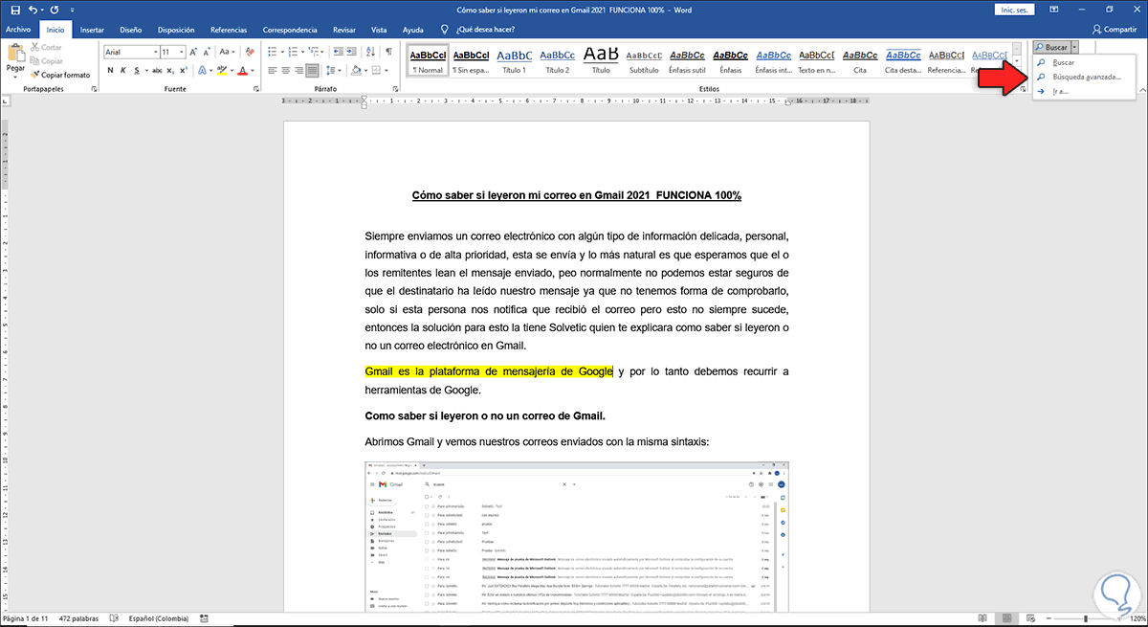Viewport: 1148px width, 627px height.
Task: Open the Estilos pane launcher
Action: pyautogui.click(x=1023, y=89)
